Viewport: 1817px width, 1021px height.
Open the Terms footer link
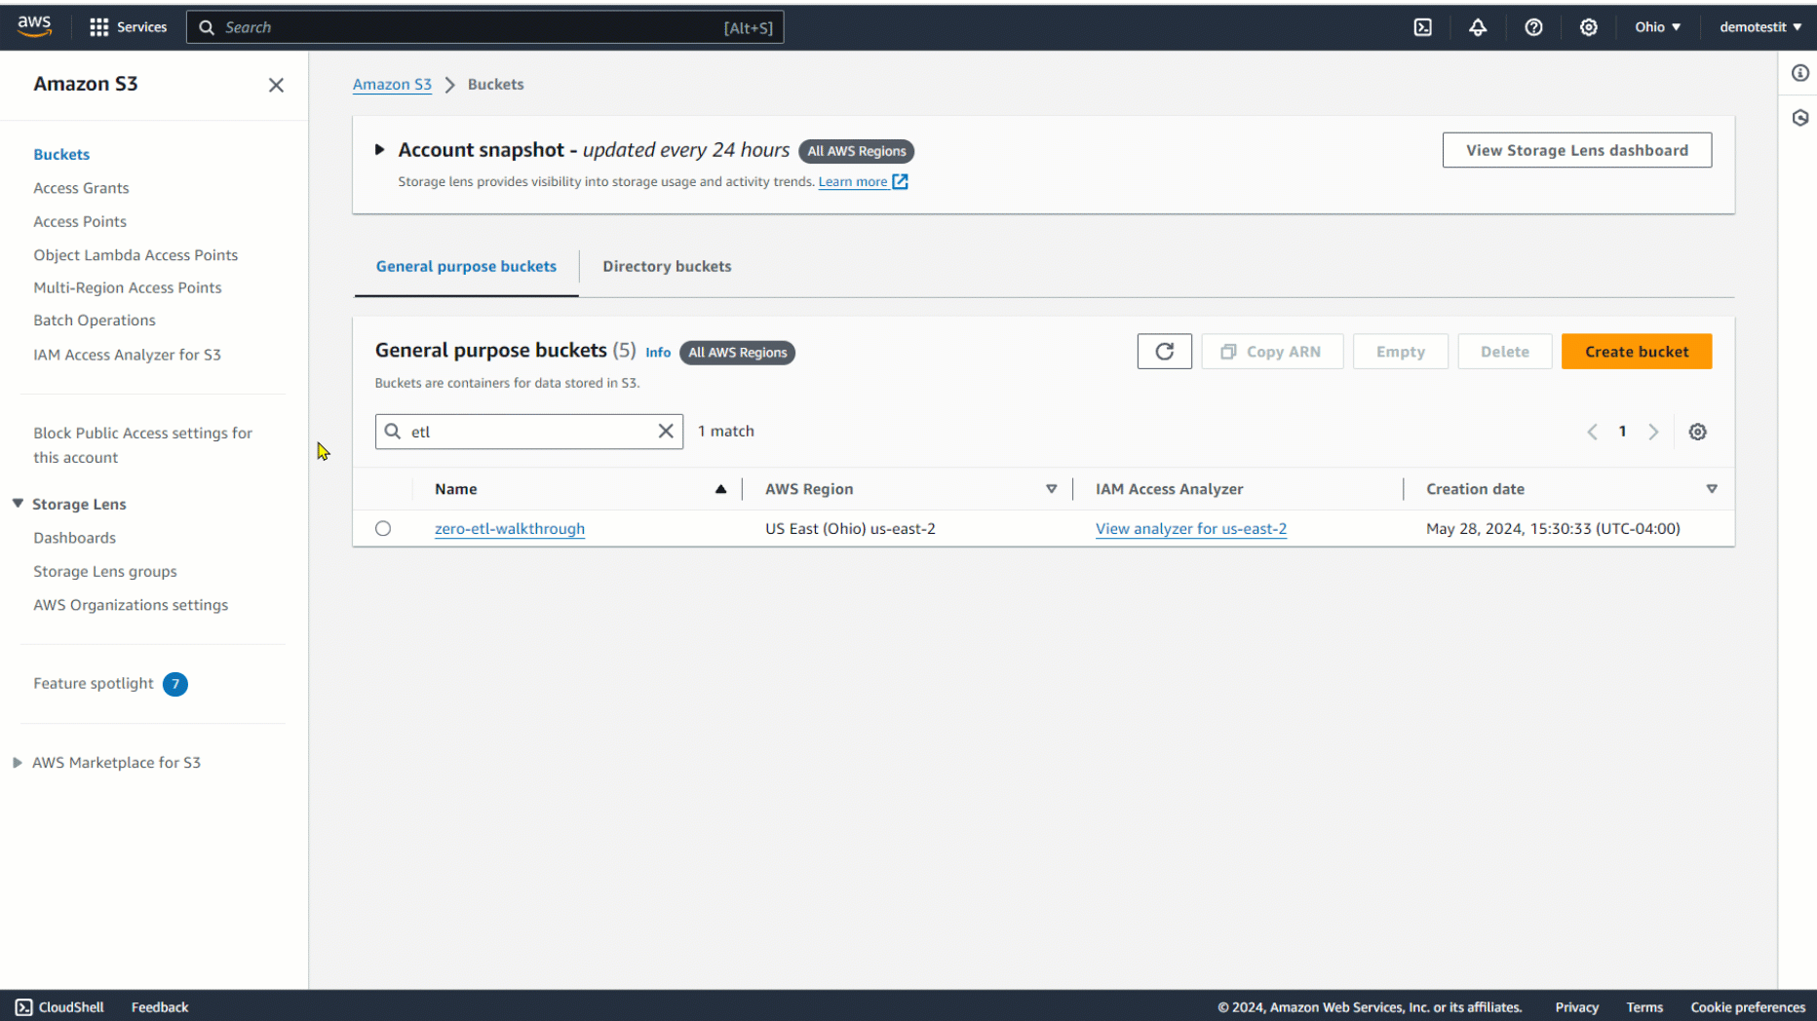tap(1644, 1007)
